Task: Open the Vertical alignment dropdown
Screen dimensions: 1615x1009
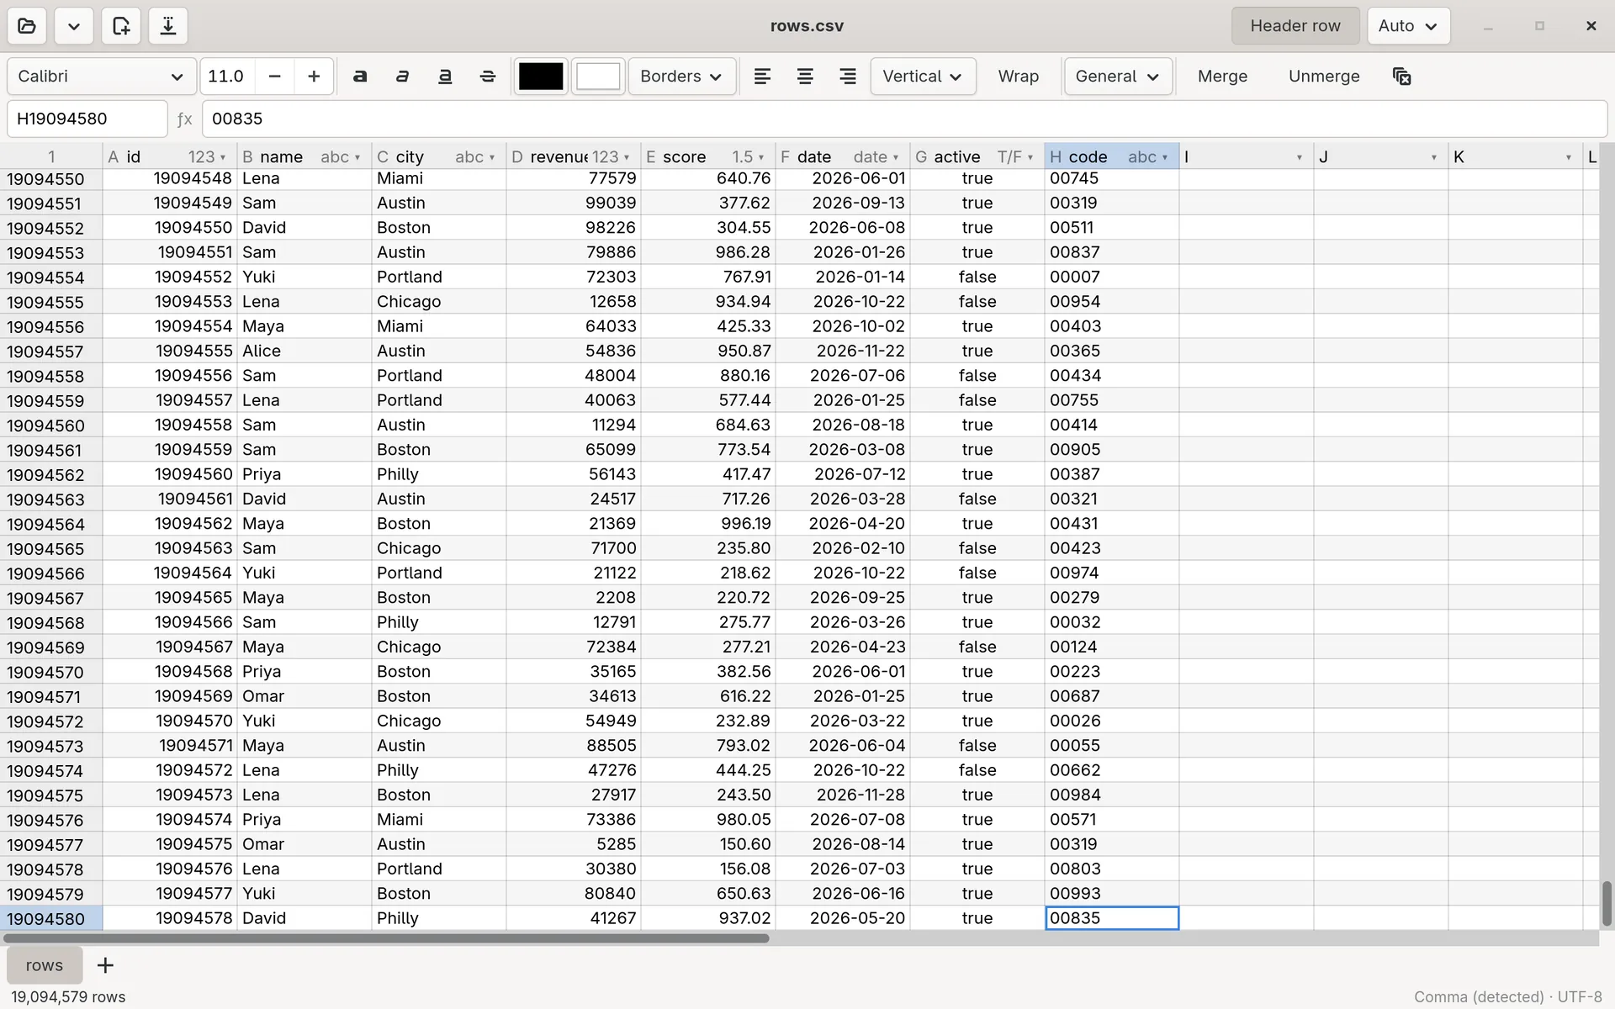Action: click(923, 77)
